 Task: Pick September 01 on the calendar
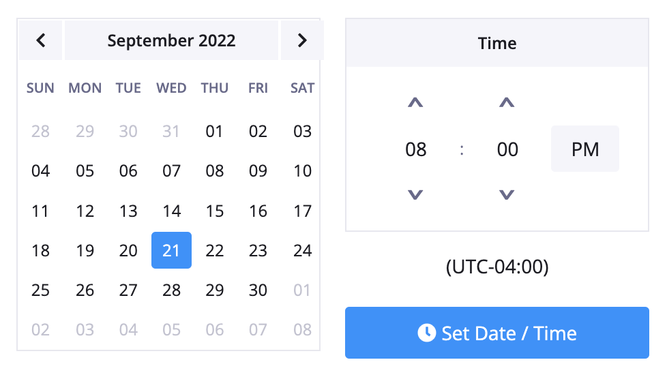(214, 132)
